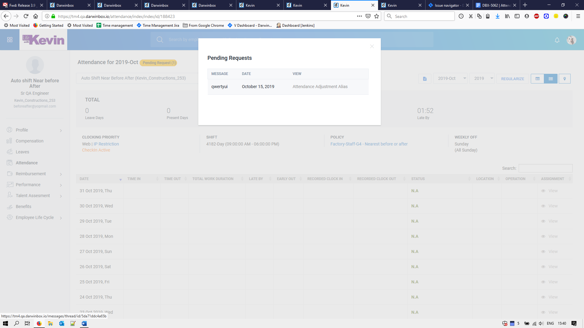Open Attendance Adjustment Alias request link
584x328 pixels.
[320, 87]
